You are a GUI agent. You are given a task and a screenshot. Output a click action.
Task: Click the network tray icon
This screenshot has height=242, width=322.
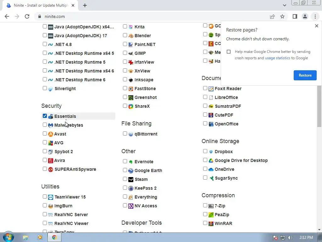283,238
